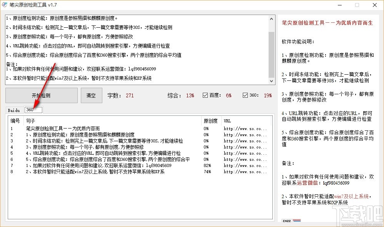Viewport: 384px width, 227px height.
Task: Click the 原创度 column header
Action: 211,121
